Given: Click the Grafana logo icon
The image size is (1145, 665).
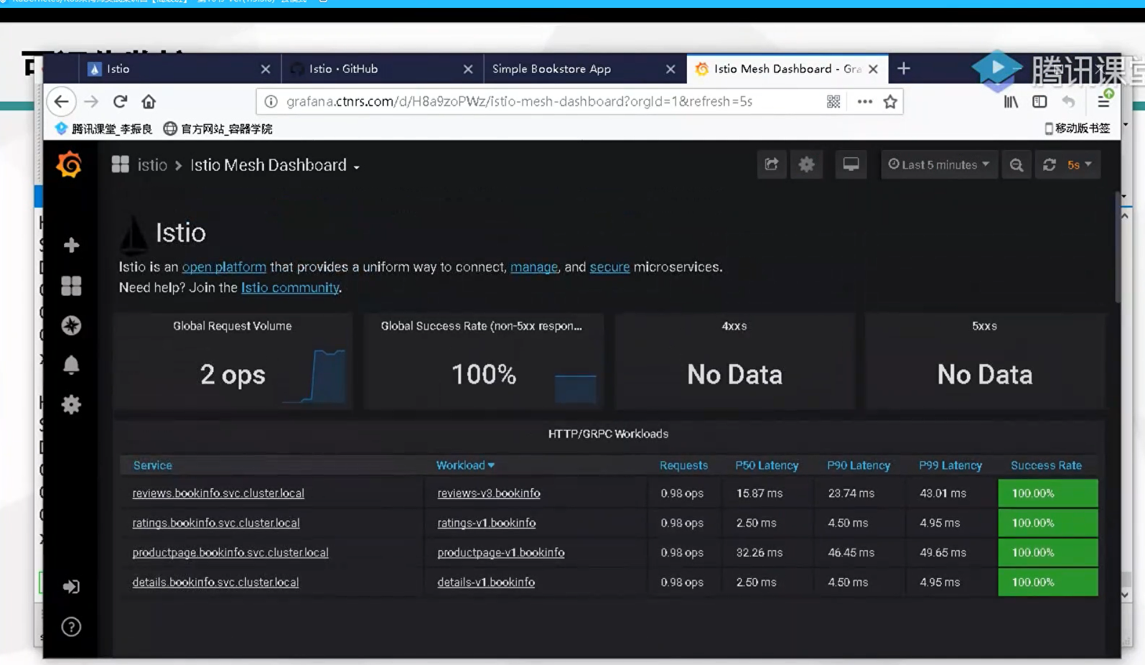Looking at the screenshot, I should point(70,165).
